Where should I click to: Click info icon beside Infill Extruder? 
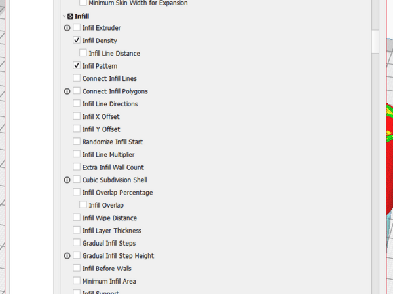click(x=67, y=28)
